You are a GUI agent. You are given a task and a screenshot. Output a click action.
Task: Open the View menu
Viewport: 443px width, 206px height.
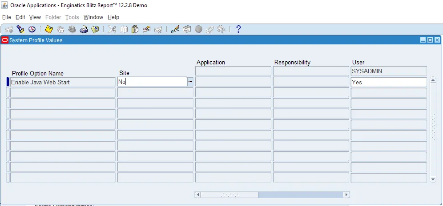click(35, 17)
